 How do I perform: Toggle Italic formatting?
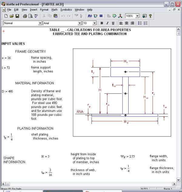coord(107,23)
